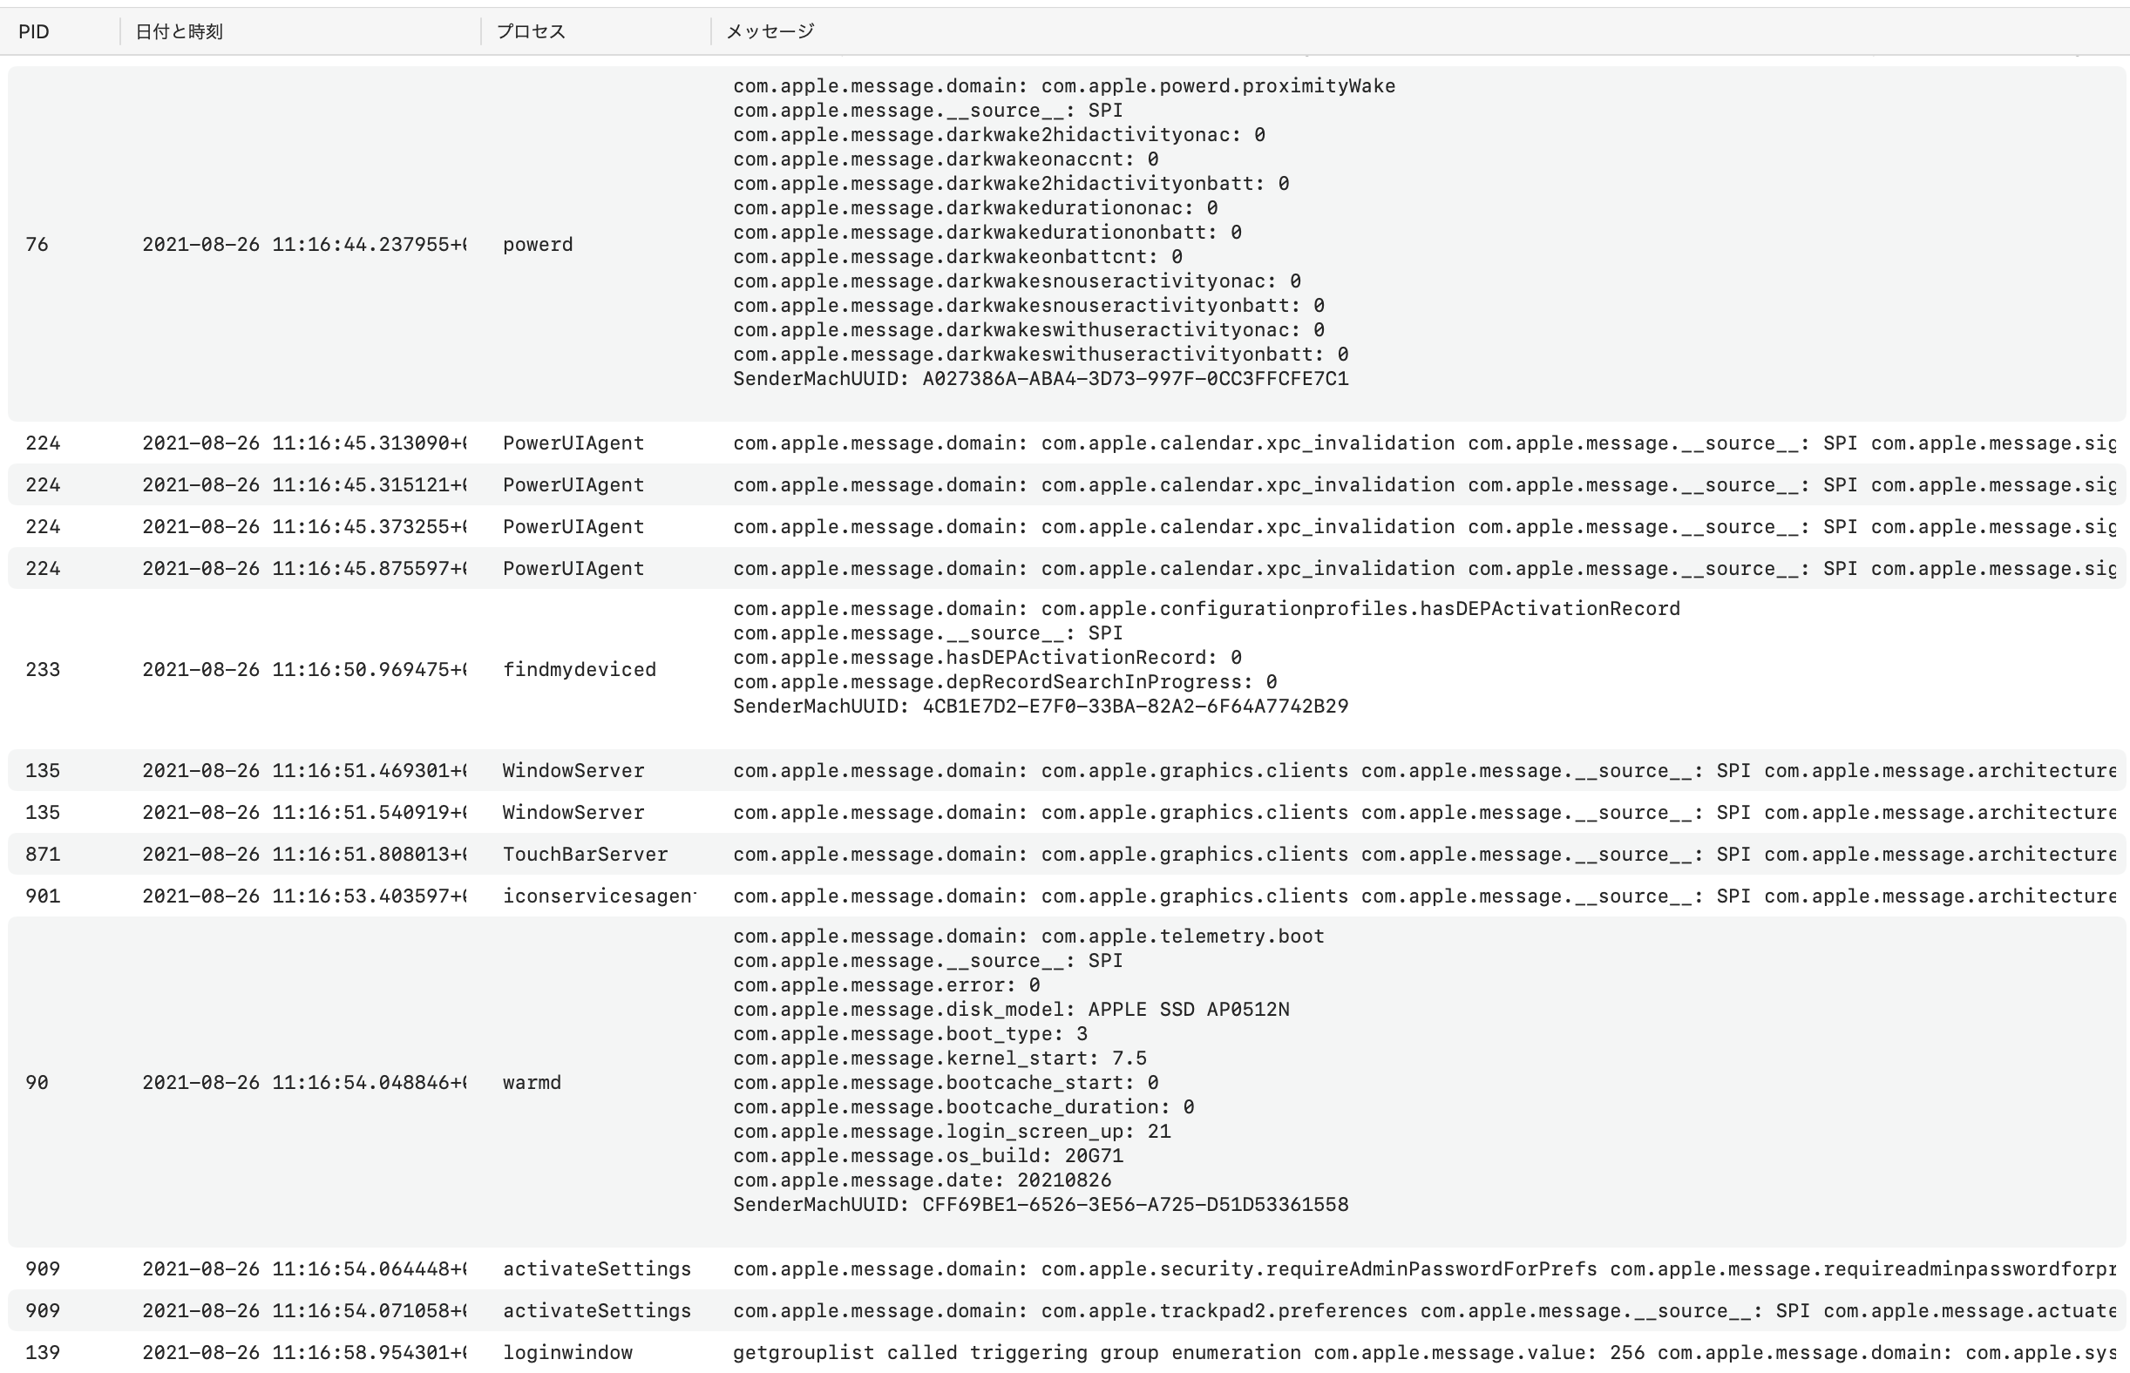Select PowerUIAgent row at 11:16:45.313090
Image resolution: width=2130 pixels, height=1373 pixels.
pyautogui.click(x=573, y=443)
